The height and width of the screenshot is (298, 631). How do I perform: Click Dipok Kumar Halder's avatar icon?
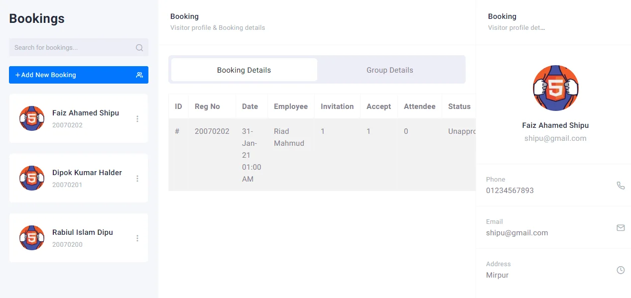[32, 178]
